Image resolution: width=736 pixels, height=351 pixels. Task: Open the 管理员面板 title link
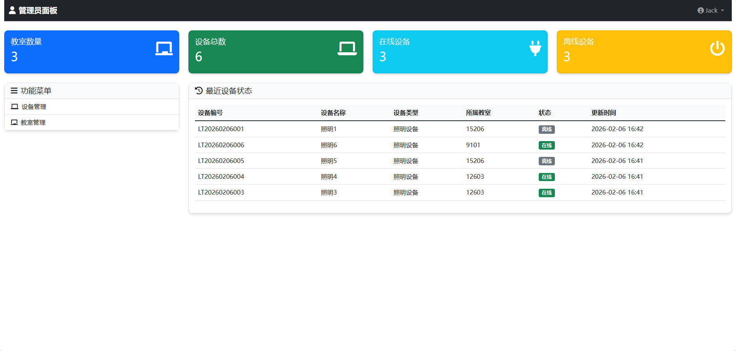pyautogui.click(x=33, y=10)
